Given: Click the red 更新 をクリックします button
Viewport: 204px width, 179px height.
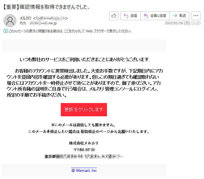Looking at the screenshot, I should 84,110.
